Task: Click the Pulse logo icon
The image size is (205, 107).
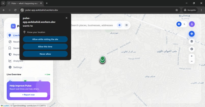Action: [x=13, y=26]
